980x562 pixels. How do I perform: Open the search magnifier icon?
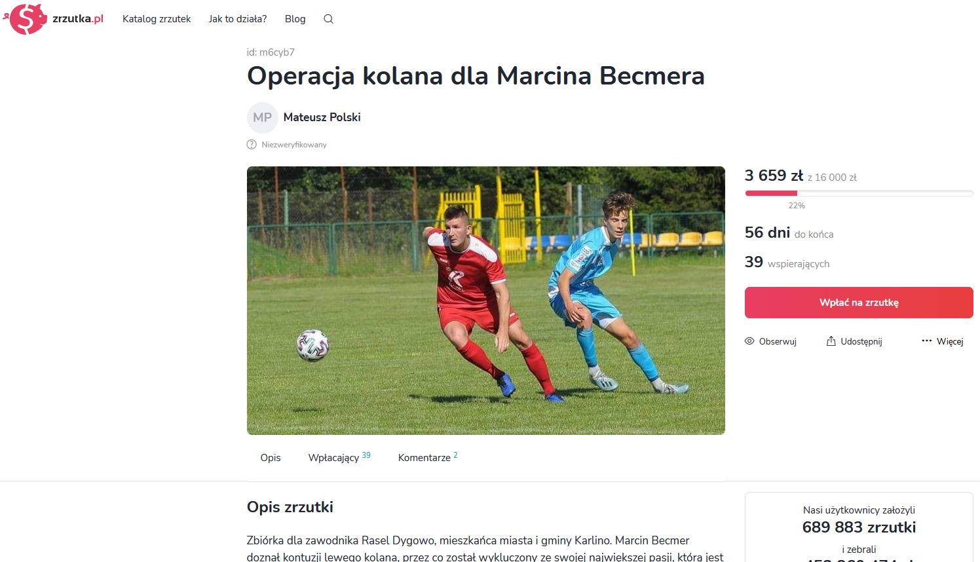tap(328, 19)
